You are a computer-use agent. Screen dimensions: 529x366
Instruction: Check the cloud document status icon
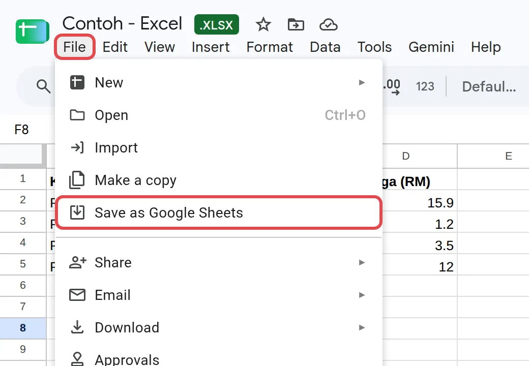tap(328, 25)
